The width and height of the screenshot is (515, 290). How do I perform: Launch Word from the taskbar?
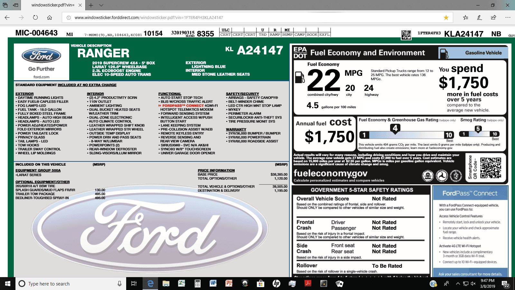tap(213, 284)
